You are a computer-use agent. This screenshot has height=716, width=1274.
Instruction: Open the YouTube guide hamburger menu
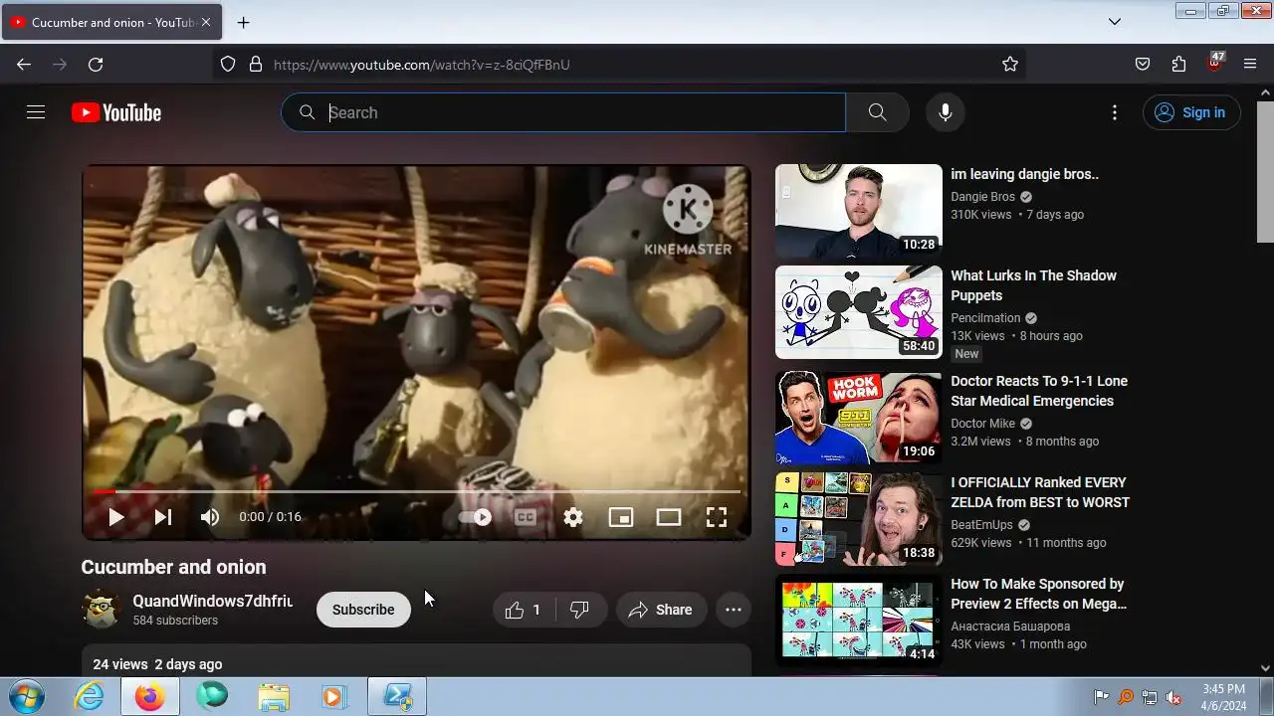[x=36, y=112]
